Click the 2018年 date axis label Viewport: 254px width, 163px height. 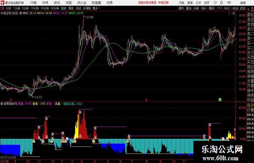[x=5, y=161]
